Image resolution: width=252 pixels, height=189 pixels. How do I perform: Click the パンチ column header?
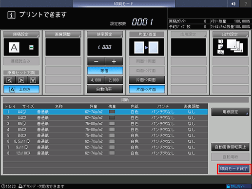point(163,106)
